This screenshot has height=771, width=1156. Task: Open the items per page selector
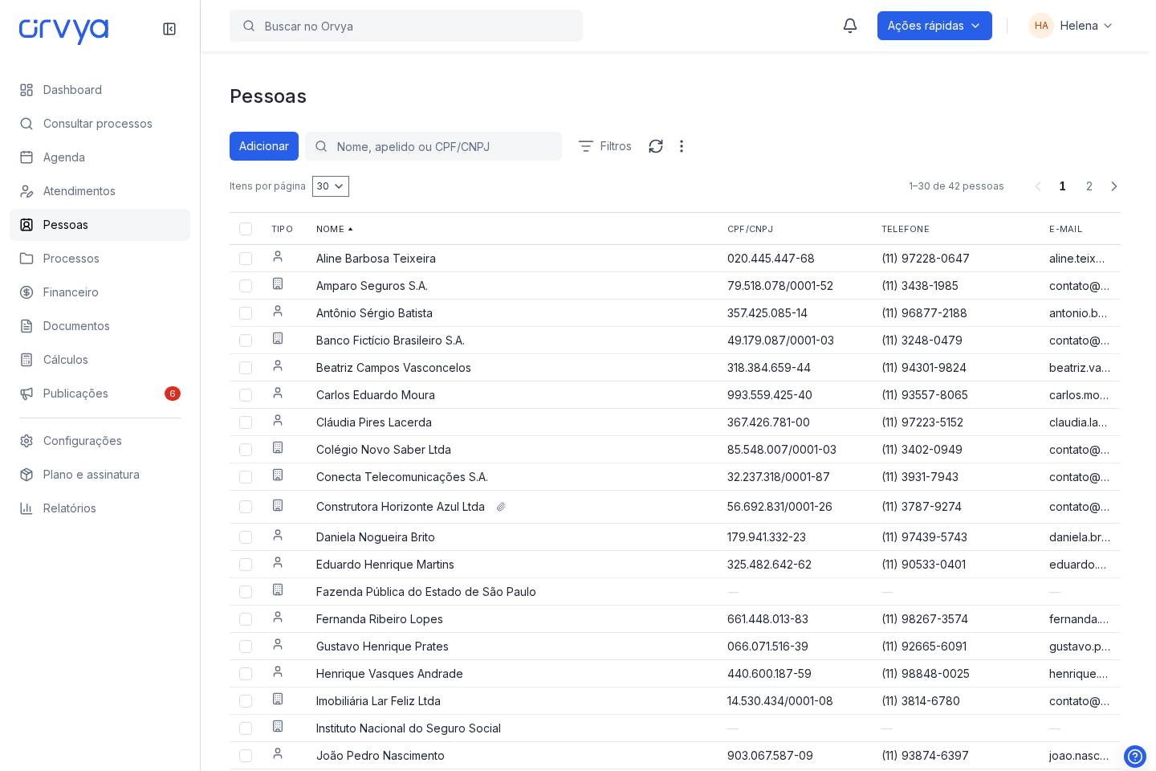(x=331, y=186)
